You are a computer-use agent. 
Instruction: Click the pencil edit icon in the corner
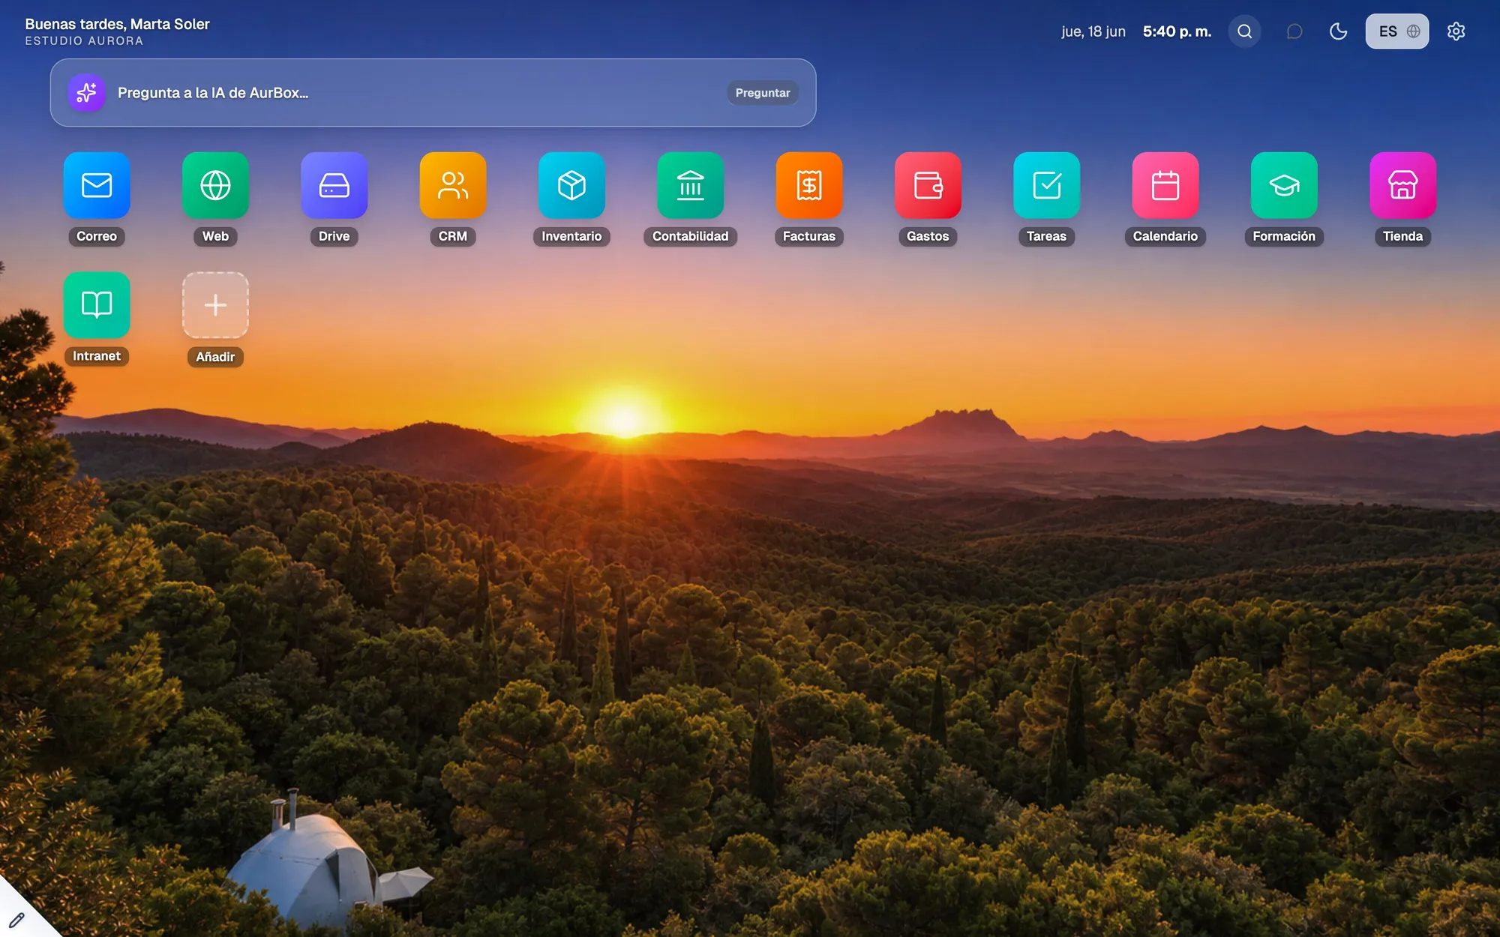tap(16, 920)
